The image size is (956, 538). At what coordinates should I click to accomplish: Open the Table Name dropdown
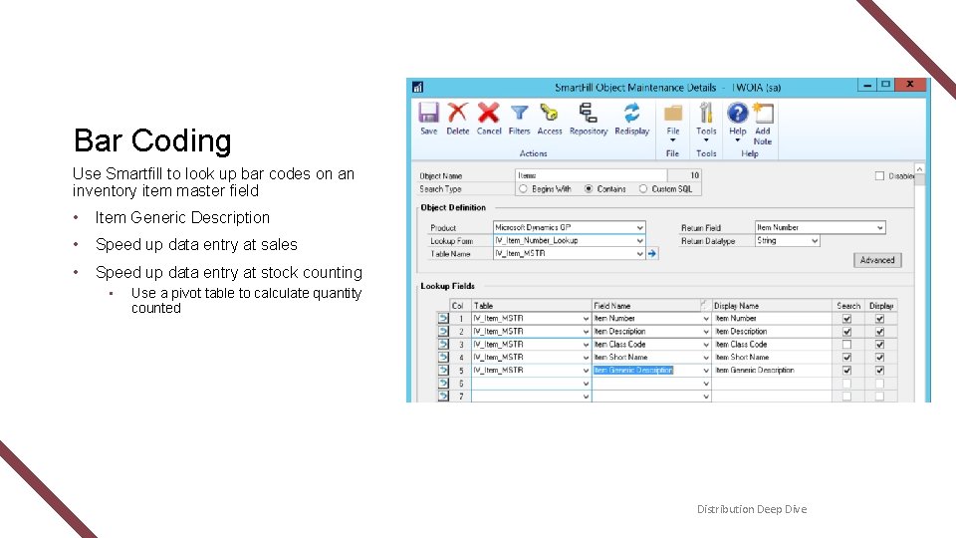click(639, 254)
